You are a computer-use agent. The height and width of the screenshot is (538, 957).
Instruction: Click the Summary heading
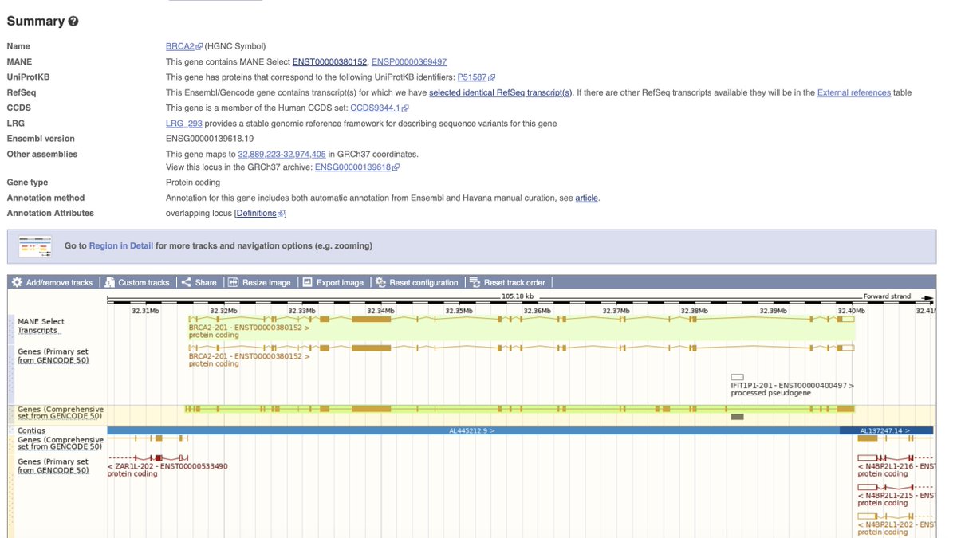click(36, 22)
